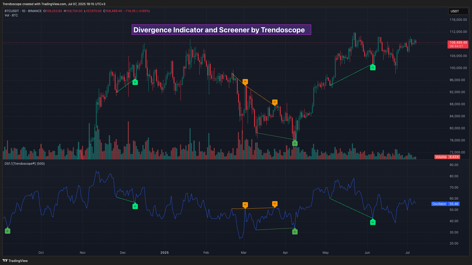
Task: Click the orange H label on early March candles
Action: [245, 82]
